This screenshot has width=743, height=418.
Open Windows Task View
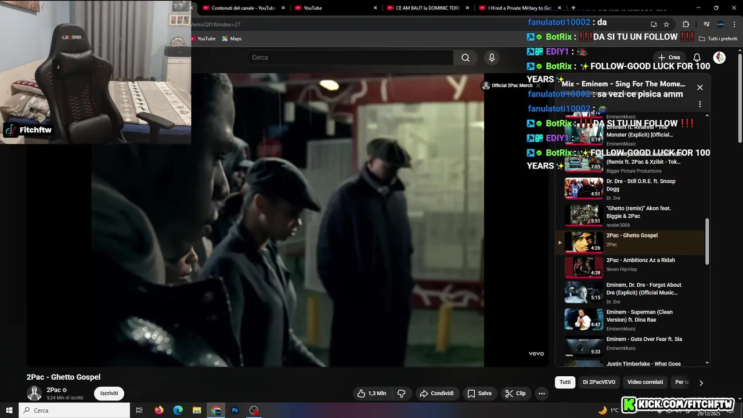139,410
